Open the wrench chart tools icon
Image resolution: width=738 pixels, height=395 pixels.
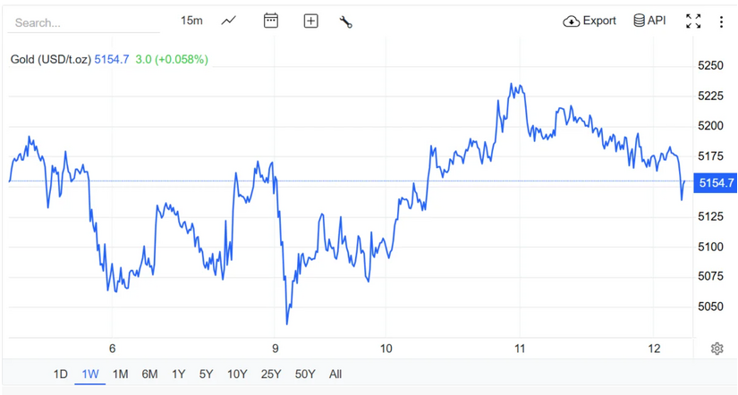click(346, 21)
